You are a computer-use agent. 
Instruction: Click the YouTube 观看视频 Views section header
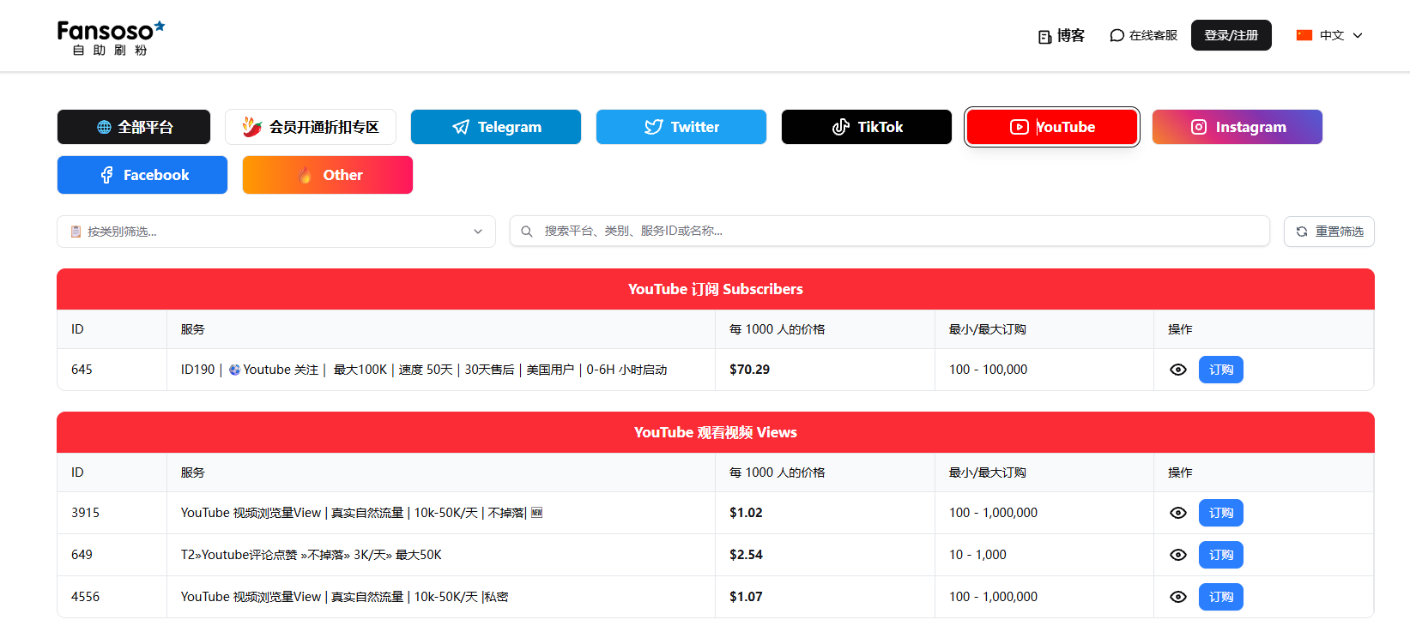(716, 432)
